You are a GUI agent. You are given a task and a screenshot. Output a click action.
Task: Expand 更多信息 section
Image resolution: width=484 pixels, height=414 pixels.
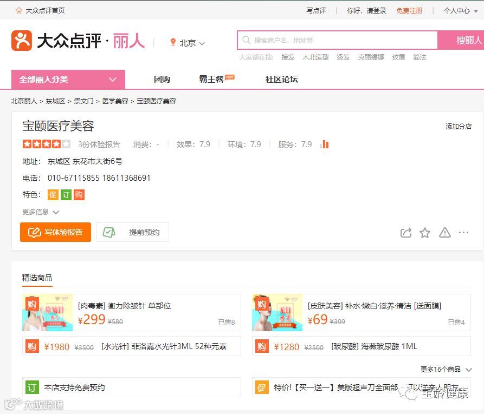tap(41, 212)
